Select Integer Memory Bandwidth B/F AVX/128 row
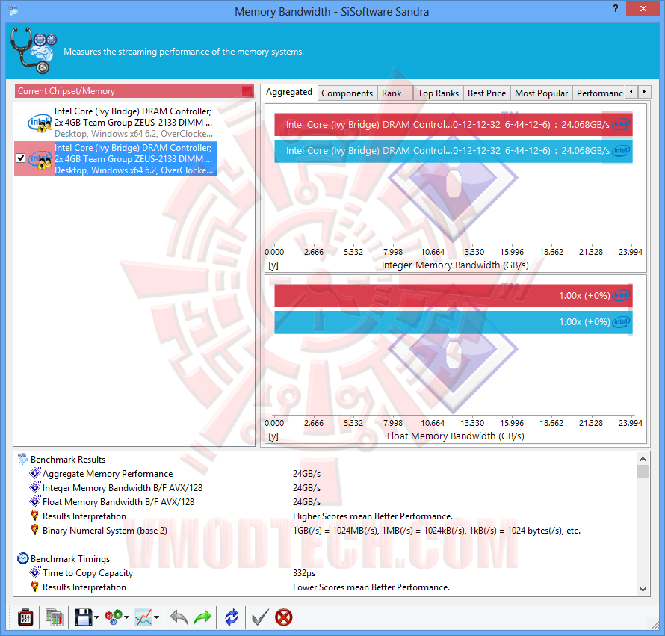665x636 pixels. point(122,488)
